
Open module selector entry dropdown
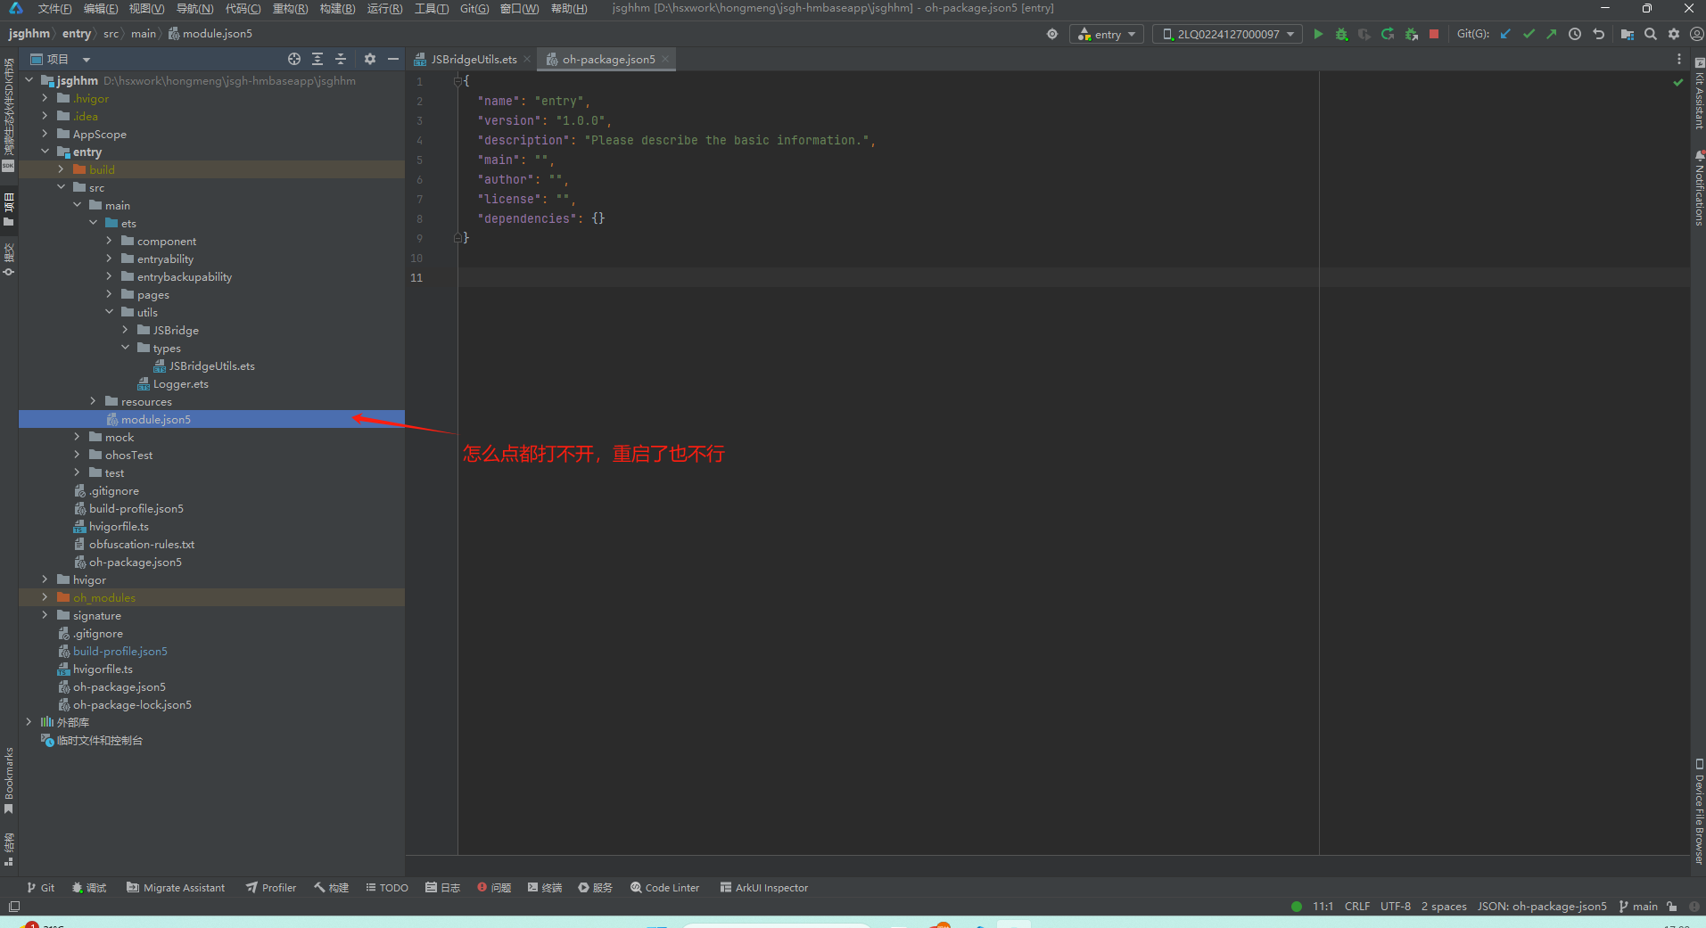pyautogui.click(x=1107, y=34)
